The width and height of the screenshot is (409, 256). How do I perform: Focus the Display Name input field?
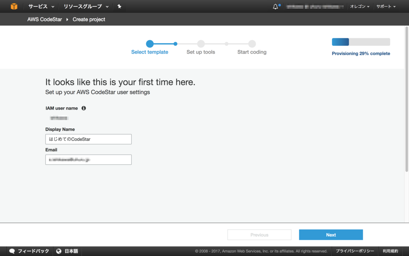(x=88, y=139)
